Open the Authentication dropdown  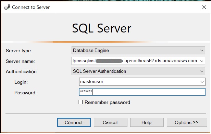(138, 71)
